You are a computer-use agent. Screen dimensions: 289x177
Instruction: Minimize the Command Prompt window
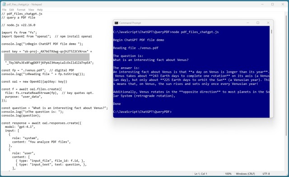(x=248, y=23)
